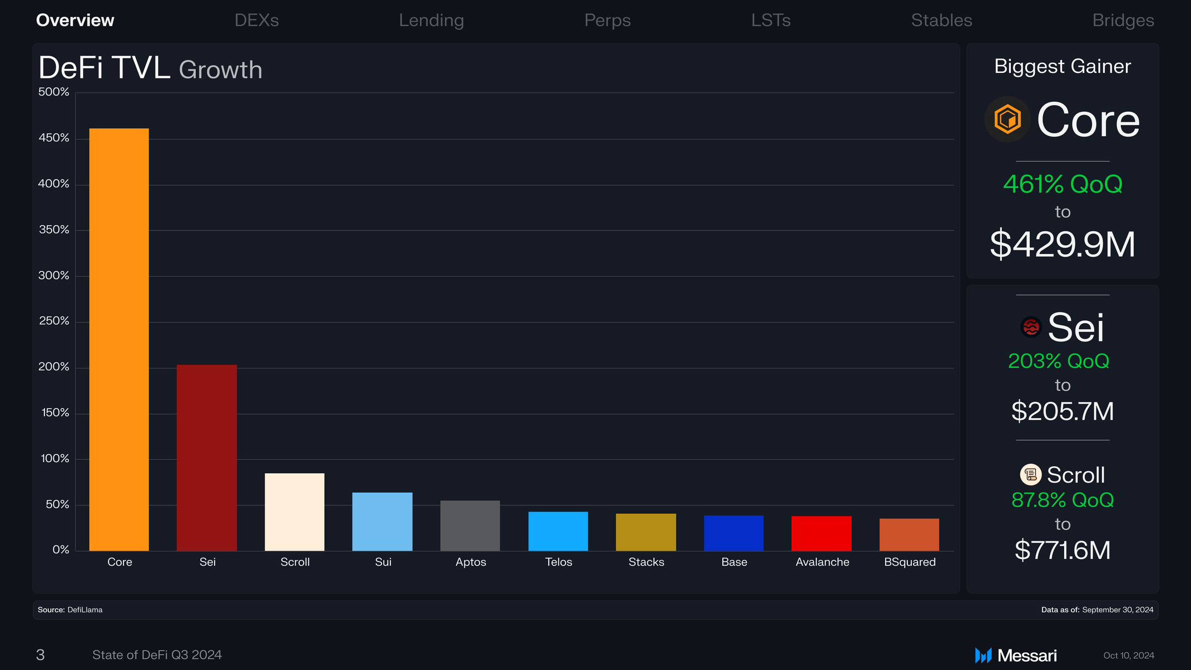The image size is (1191, 670).
Task: Select the gray Aptos bar
Action: (470, 525)
